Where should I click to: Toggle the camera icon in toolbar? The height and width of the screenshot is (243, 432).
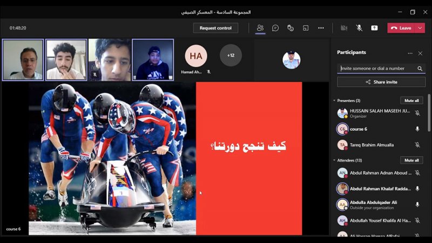point(344,28)
